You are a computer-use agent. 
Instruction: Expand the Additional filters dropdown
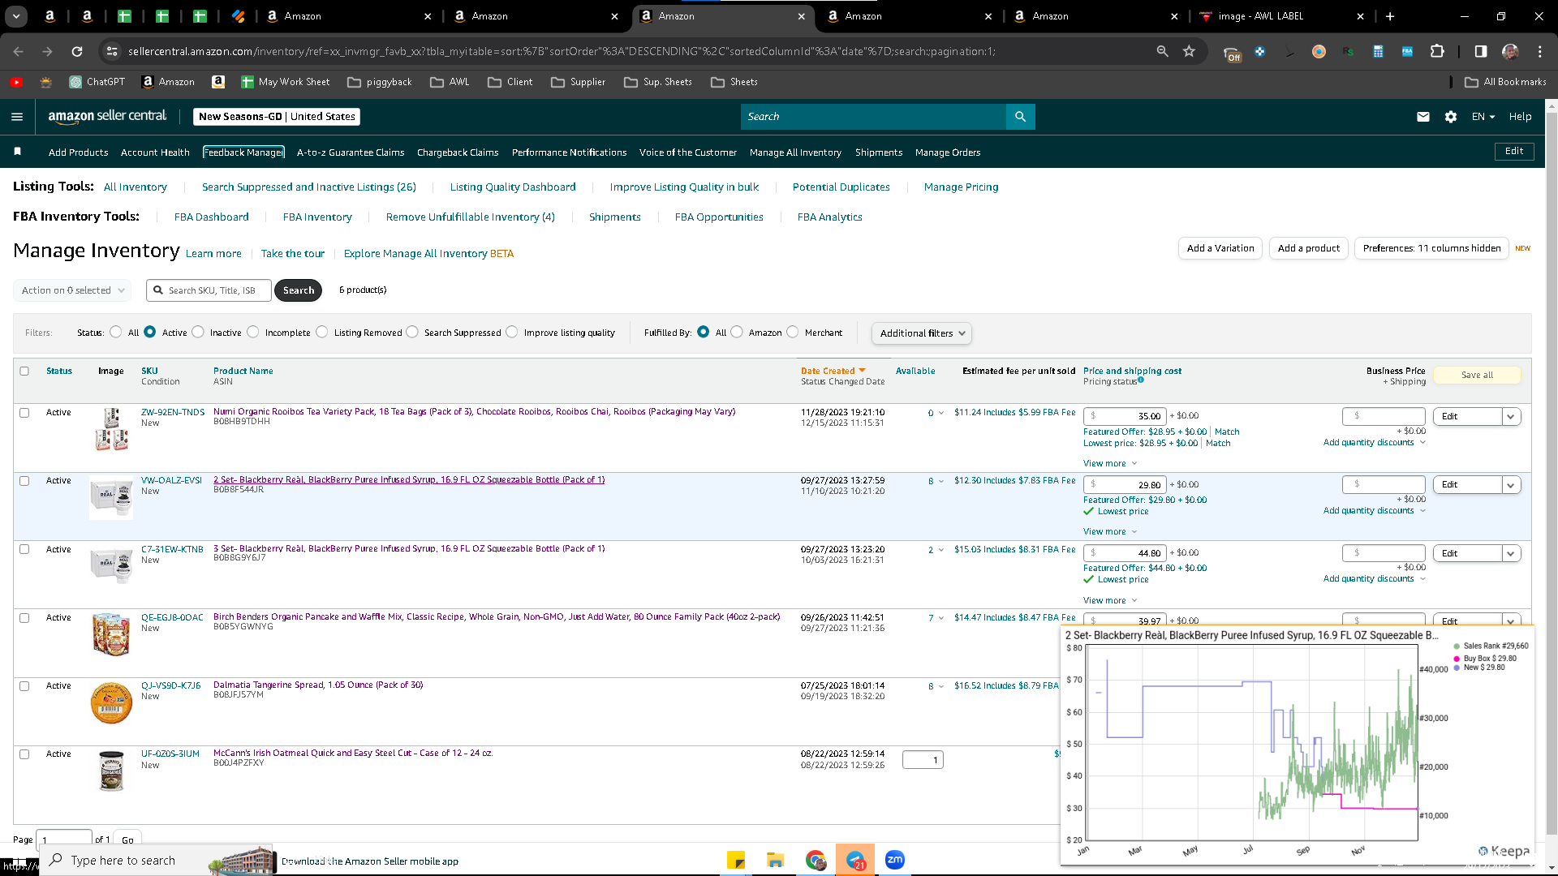pyautogui.click(x=922, y=333)
